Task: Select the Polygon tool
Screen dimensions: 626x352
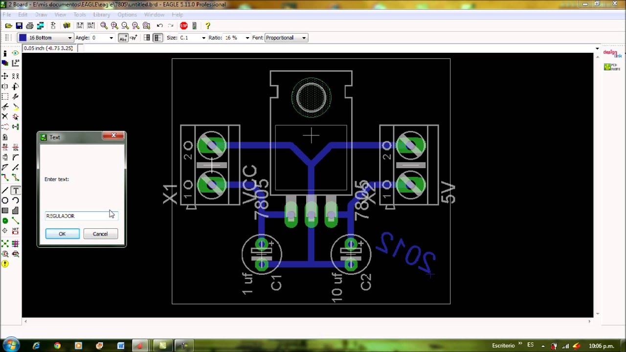Action: click(x=16, y=211)
